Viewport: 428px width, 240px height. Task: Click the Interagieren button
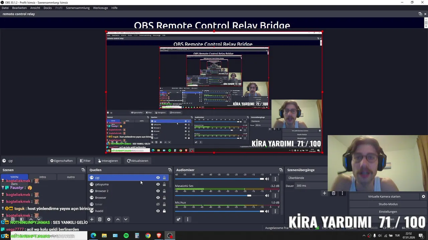pos(108,161)
